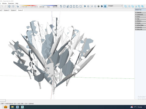The image size is (146, 109).
Task: Click the Measurements input box
Action: (x=3, y=101)
